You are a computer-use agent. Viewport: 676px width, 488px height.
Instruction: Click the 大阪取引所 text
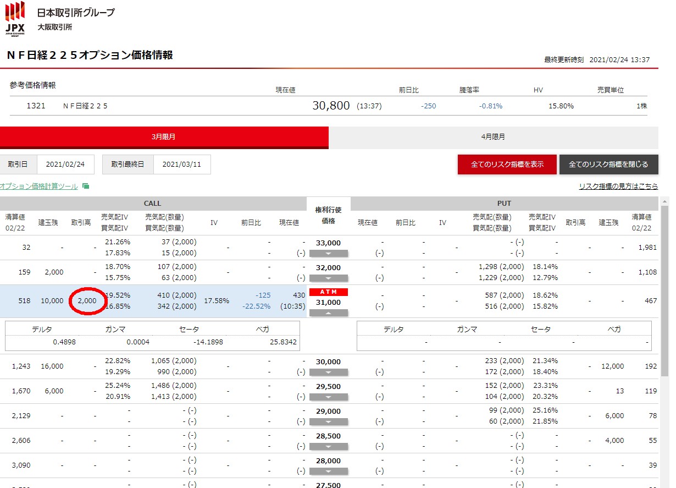[55, 27]
